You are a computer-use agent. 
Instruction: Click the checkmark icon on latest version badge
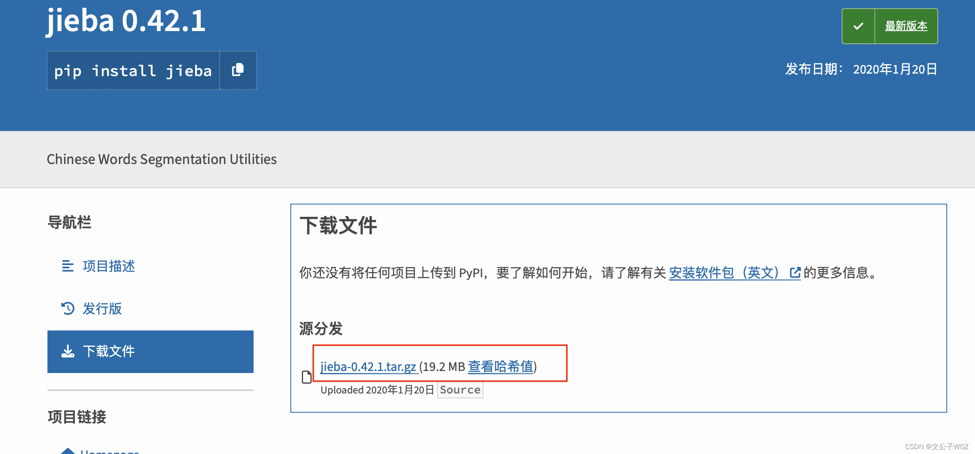pos(858,26)
